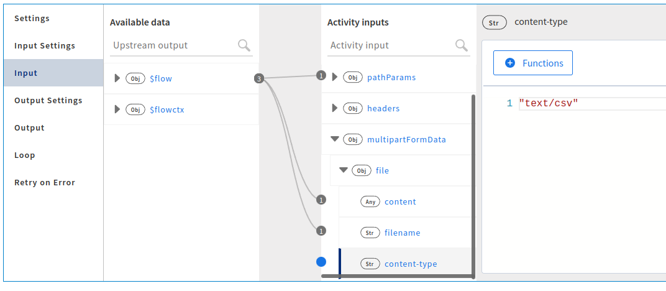Open the Functions list
Viewport: 666px width, 291px height.
click(x=533, y=63)
